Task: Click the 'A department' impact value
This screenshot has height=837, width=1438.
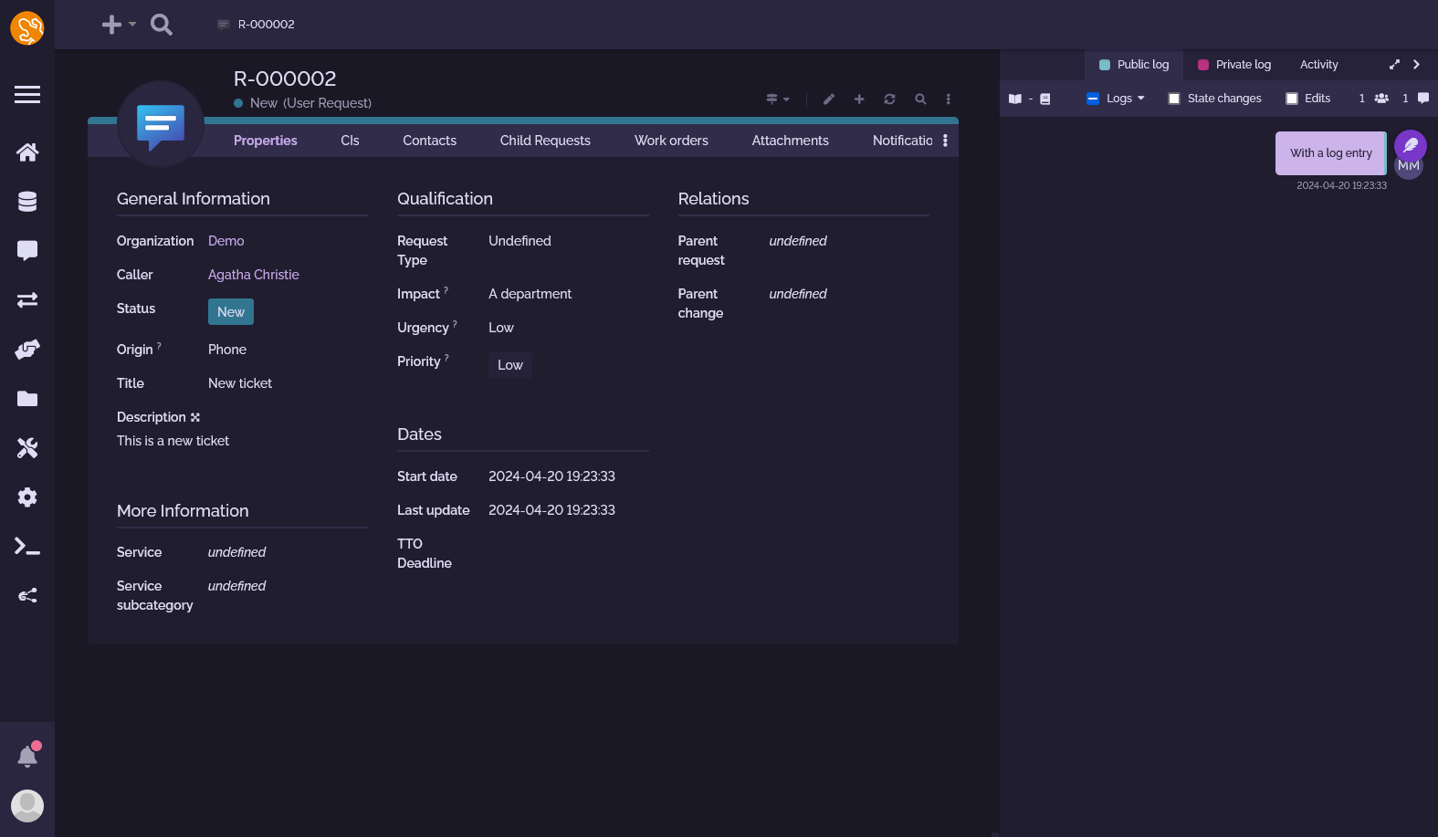Action: coord(530,294)
